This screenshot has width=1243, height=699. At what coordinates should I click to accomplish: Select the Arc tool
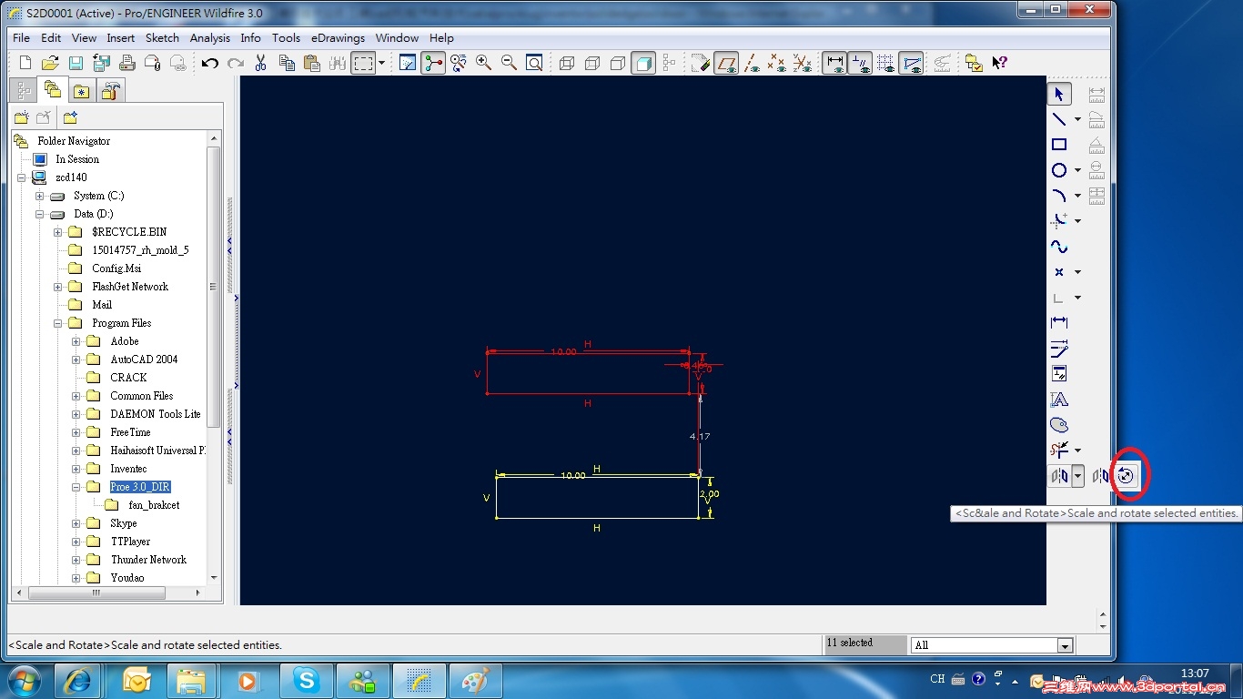pos(1059,196)
